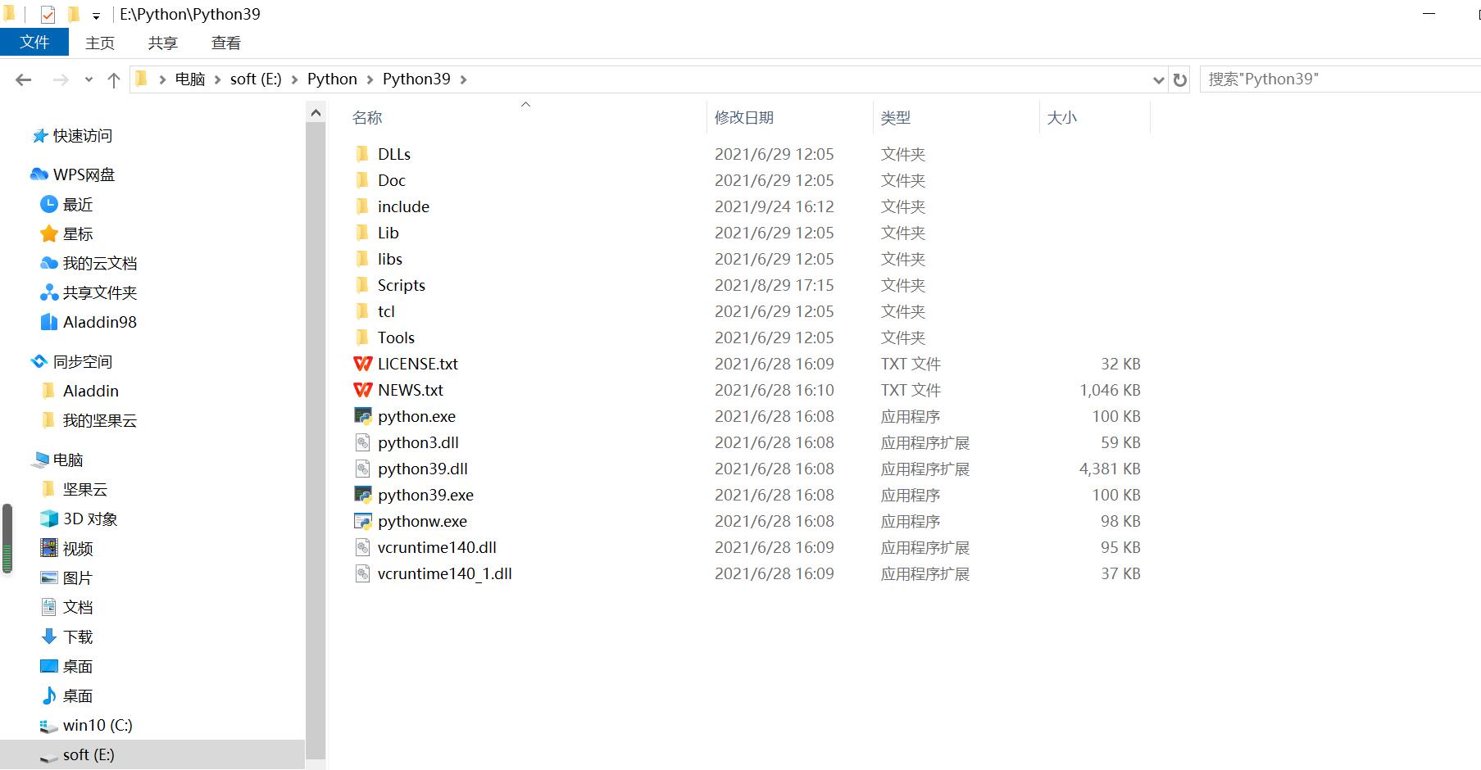The height and width of the screenshot is (770, 1481).
Task: Expand chevron after soft (E:) in address bar
Action: coord(294,79)
